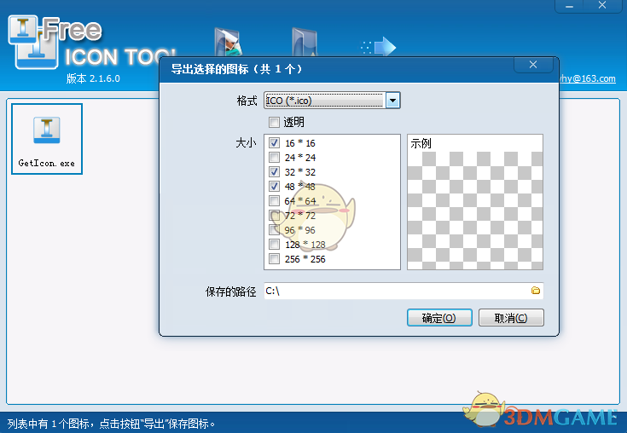This screenshot has width=627, height=433.
Task: Browse for save folder icon
Action: coord(536,291)
